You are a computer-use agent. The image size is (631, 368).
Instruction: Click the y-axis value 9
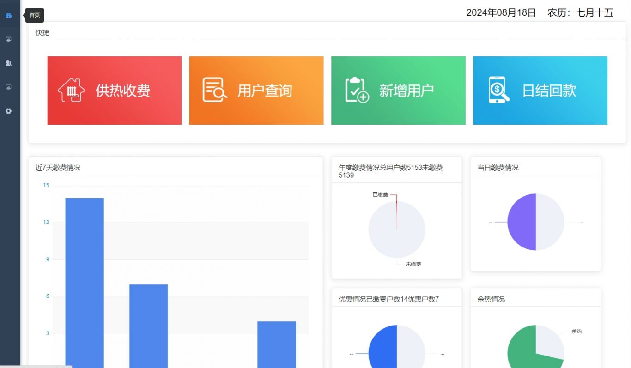[48, 259]
